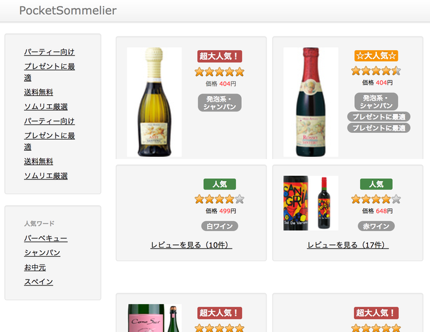Select the スペイン keyword link
This screenshot has height=332, width=430.
point(38,282)
